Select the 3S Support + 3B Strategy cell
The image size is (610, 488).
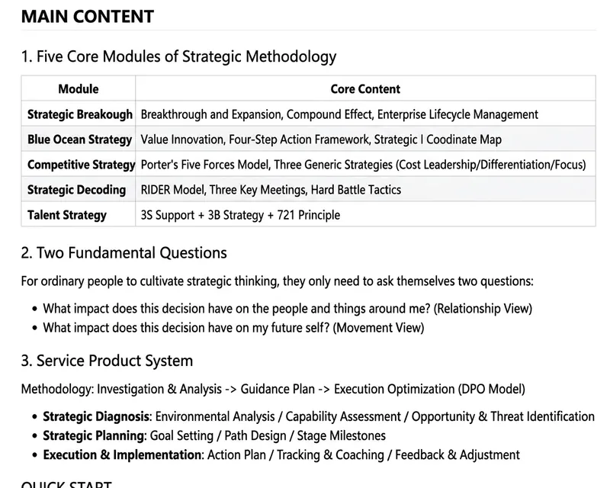point(365,214)
